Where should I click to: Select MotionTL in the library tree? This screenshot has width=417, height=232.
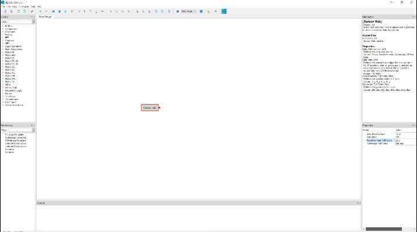pos(10,81)
